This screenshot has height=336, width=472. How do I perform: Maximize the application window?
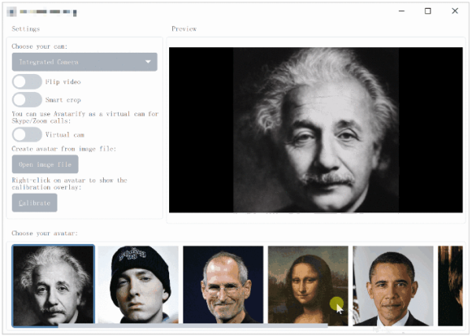click(427, 11)
